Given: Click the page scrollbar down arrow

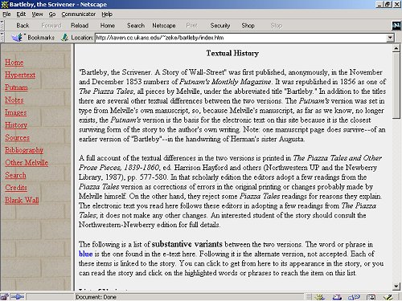Looking at the screenshot, I should 396,287.
